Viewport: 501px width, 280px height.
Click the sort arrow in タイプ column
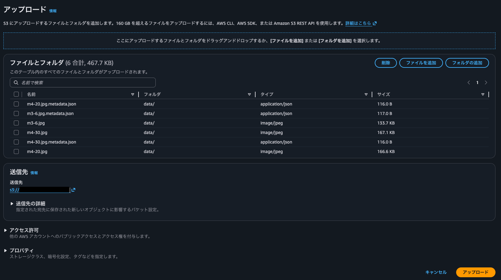[x=366, y=94]
